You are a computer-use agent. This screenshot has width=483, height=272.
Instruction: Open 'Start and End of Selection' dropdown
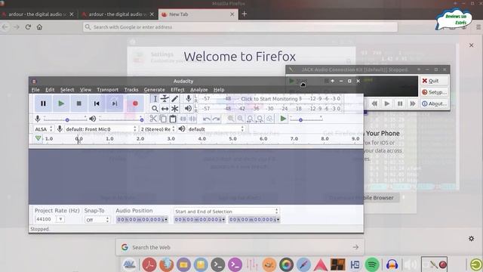tap(226, 212)
